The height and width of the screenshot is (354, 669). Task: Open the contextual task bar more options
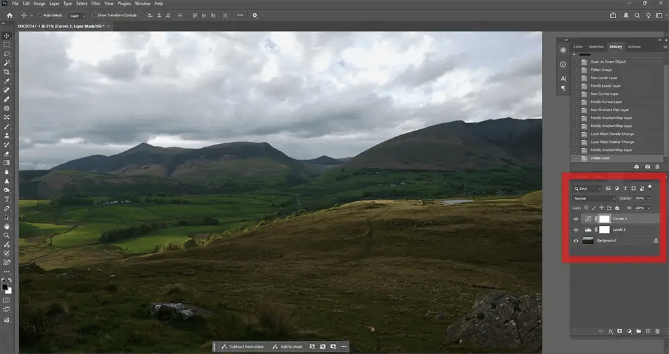point(343,347)
